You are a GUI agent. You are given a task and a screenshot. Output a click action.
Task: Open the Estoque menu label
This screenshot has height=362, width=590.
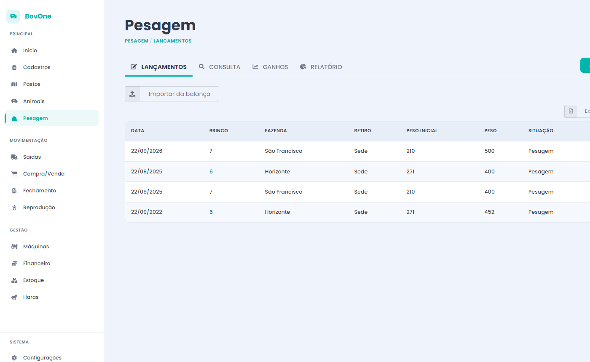[x=33, y=280]
